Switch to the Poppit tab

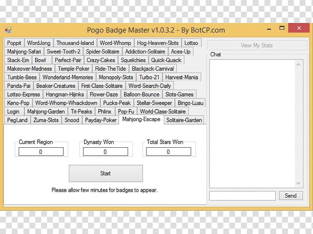click(14, 43)
